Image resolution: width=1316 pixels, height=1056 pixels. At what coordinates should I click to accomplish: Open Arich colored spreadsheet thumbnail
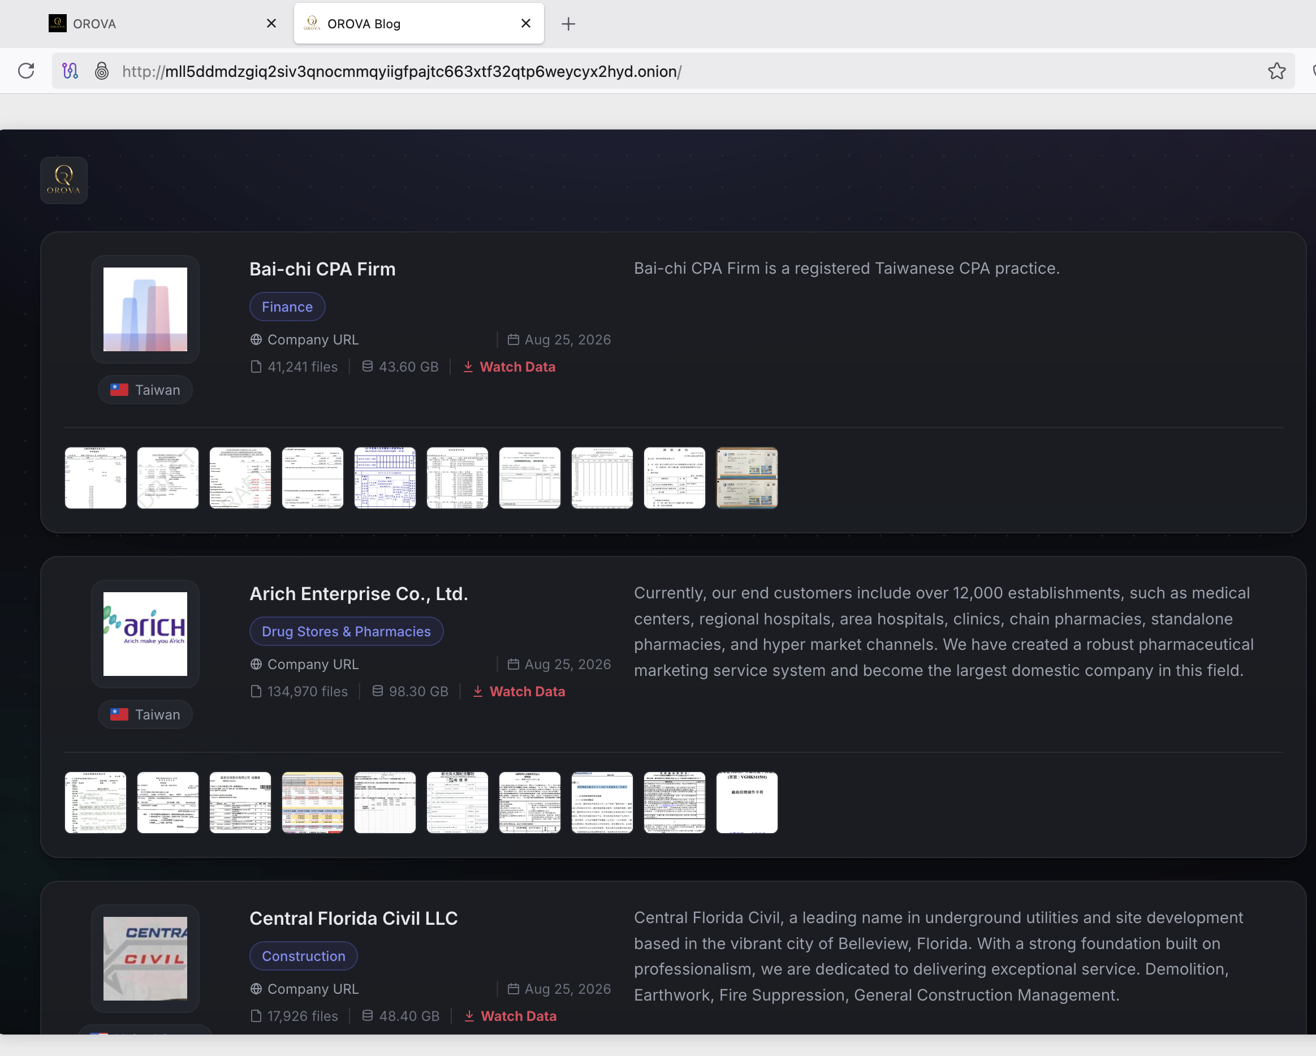(x=313, y=803)
